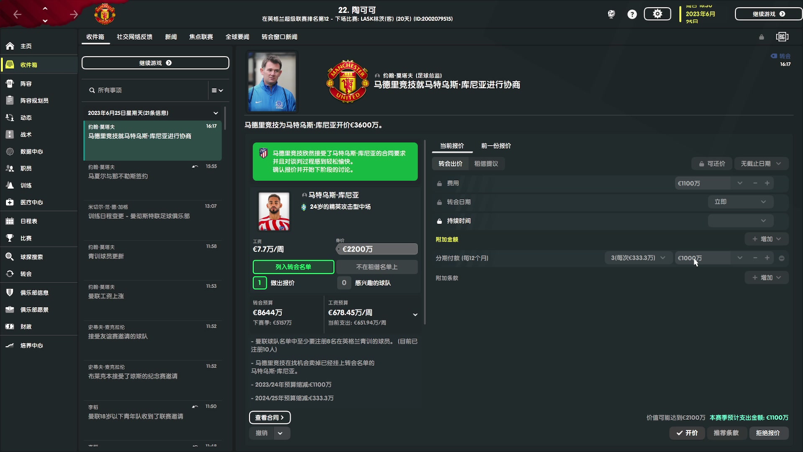Click the help question mark icon
Image resolution: width=803 pixels, height=452 pixels.
tap(632, 14)
